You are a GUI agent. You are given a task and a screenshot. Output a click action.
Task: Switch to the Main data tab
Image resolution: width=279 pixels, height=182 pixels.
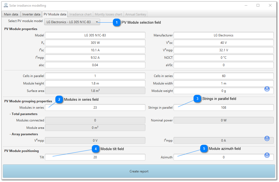(11, 14)
